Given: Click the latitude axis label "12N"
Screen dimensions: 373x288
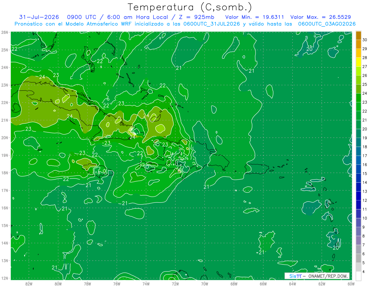Looking at the screenshot, I should click(5, 278).
